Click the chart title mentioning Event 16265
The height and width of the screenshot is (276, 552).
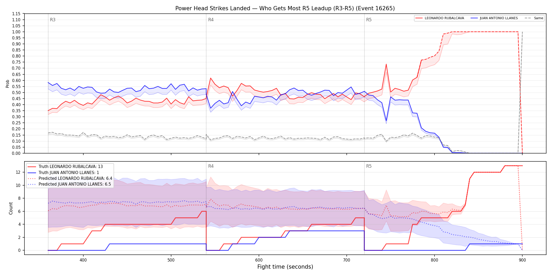(285, 8)
